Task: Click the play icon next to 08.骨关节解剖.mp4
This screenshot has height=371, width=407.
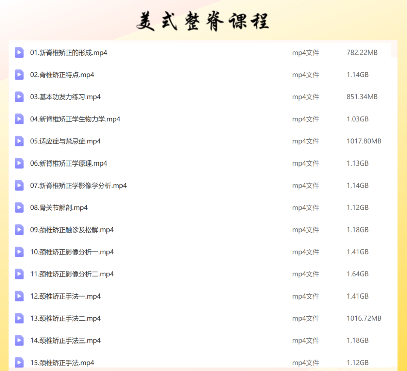Action: [19, 208]
